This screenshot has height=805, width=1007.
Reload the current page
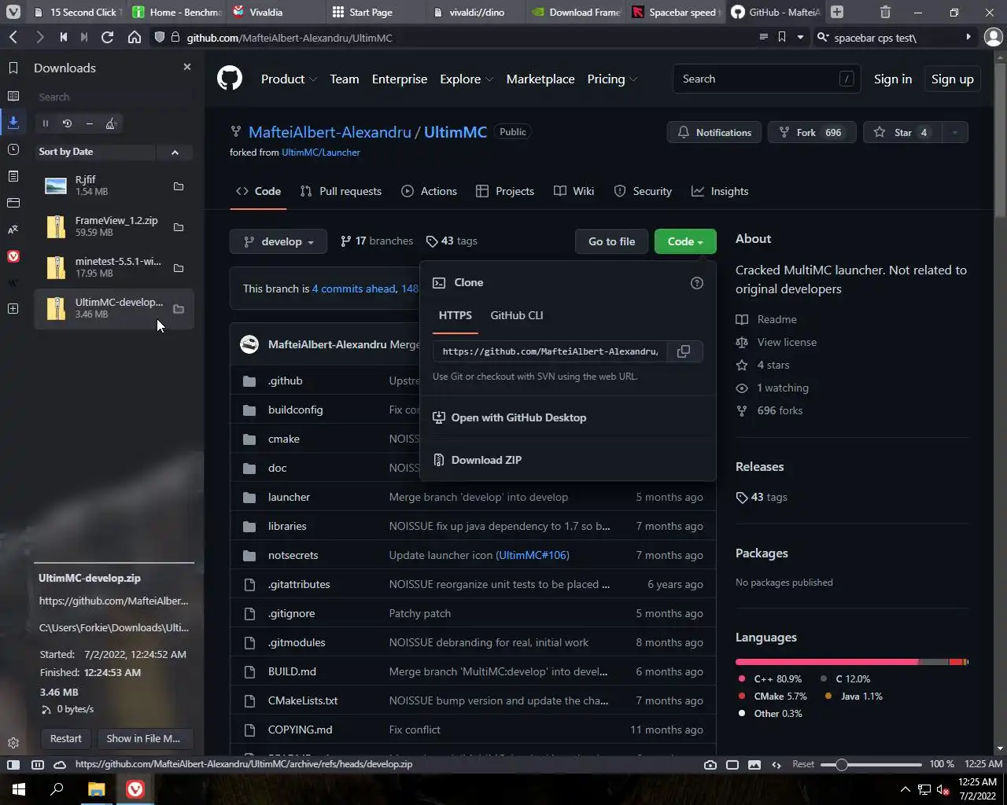click(108, 37)
